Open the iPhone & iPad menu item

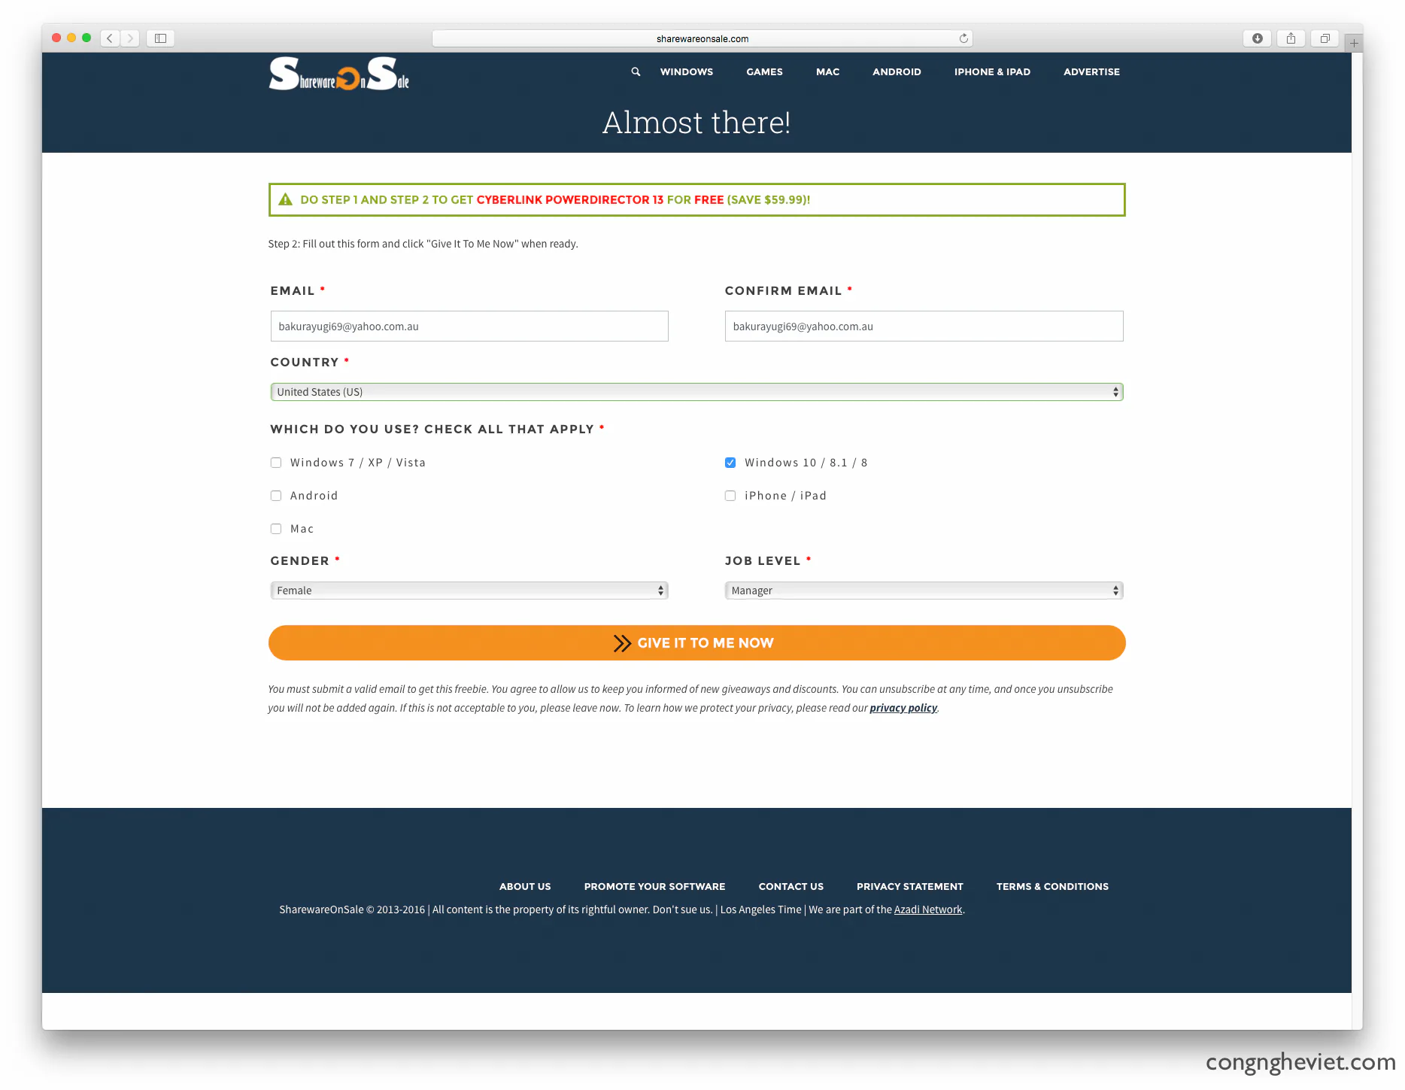(992, 71)
